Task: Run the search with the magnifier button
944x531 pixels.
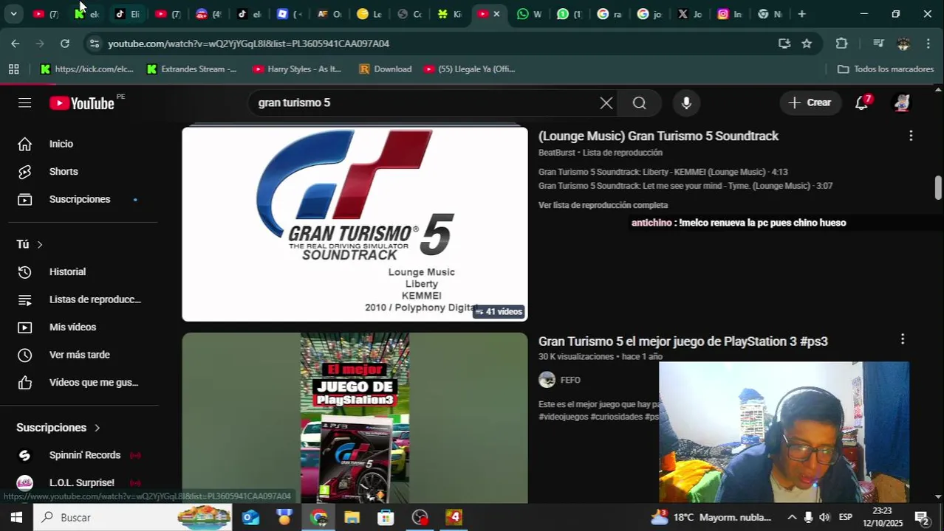Action: pos(639,103)
